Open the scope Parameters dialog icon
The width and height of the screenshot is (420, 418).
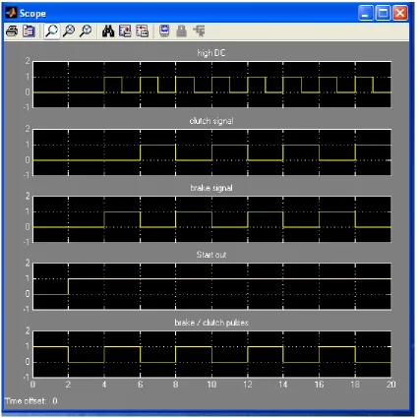click(x=29, y=31)
